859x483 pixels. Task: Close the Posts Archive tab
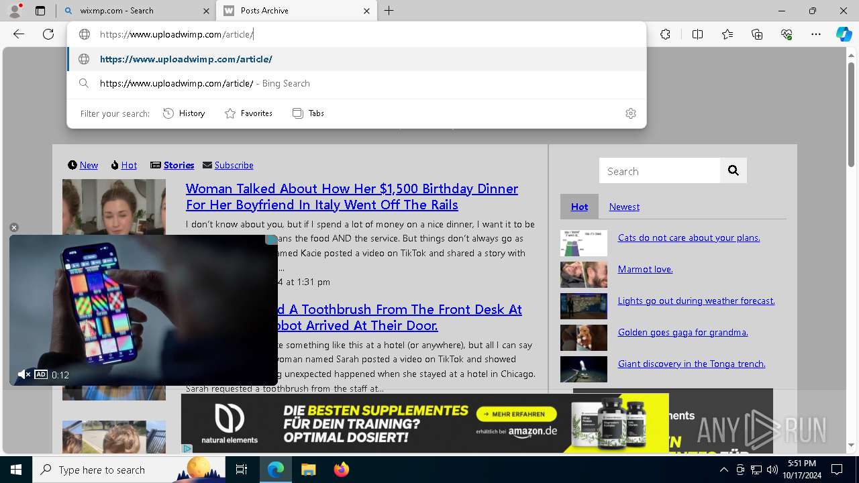(366, 11)
